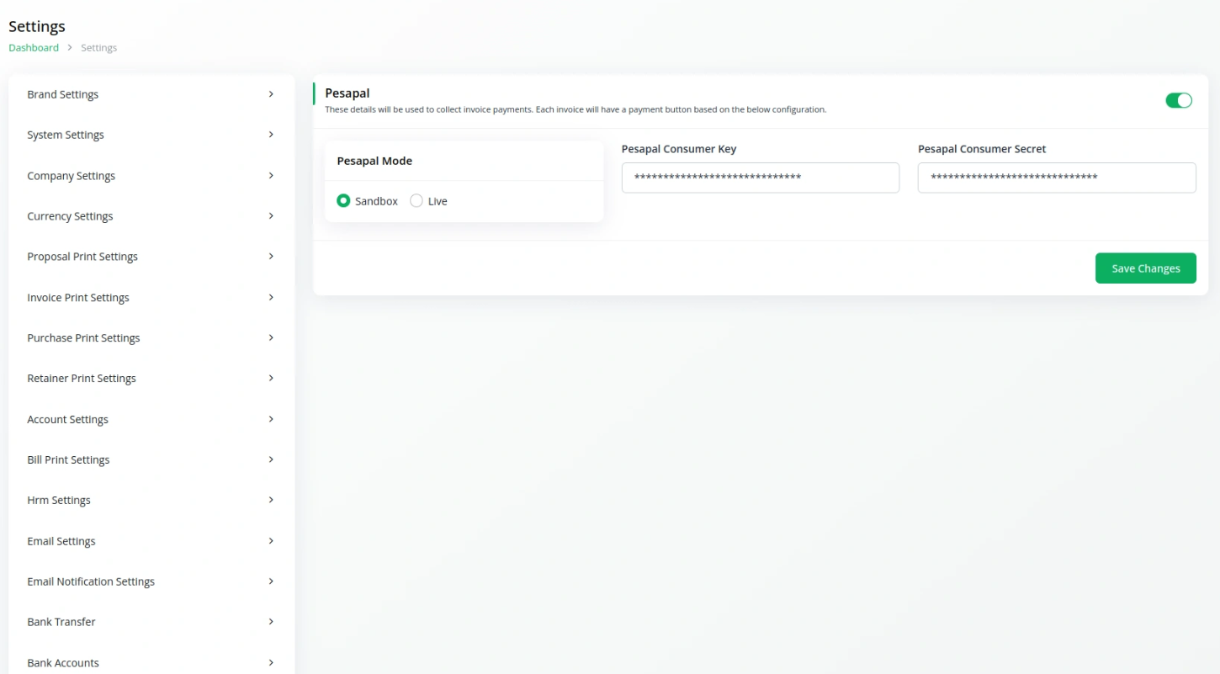Click the Pesapal Consumer Key field
The height and width of the screenshot is (674, 1220).
(761, 178)
